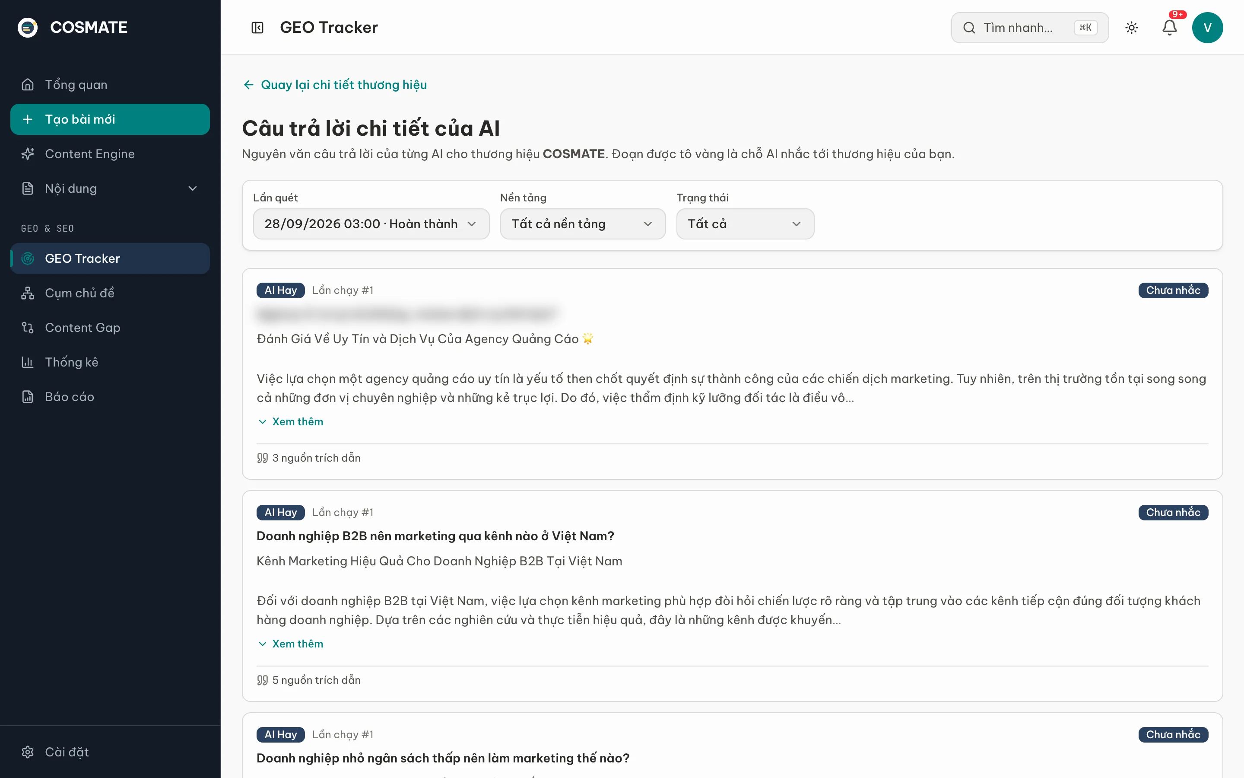The height and width of the screenshot is (778, 1244).
Task: Expand Xem thêm on the B2B answer
Action: coord(290,644)
